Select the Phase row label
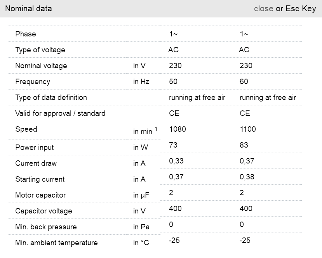The image size is (322, 258). (x=26, y=34)
